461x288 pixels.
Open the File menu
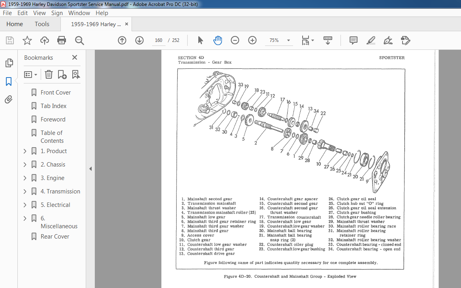pyautogui.click(x=8, y=13)
